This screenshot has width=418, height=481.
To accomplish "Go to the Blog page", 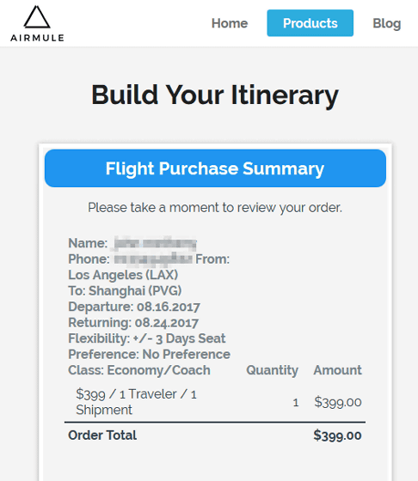I will 387,24.
